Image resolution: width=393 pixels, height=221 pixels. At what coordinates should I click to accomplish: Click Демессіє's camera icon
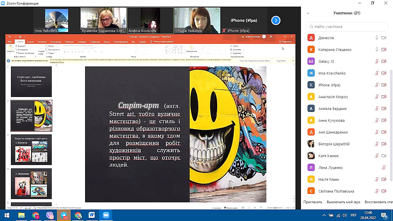coord(384,38)
